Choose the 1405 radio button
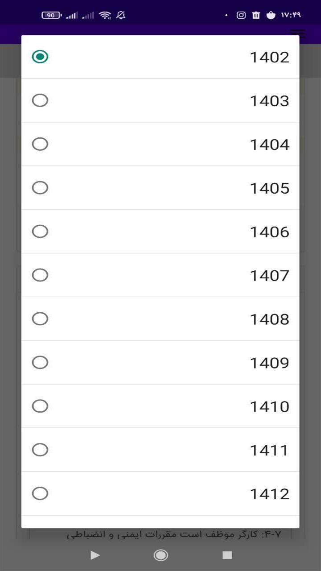 (x=40, y=188)
